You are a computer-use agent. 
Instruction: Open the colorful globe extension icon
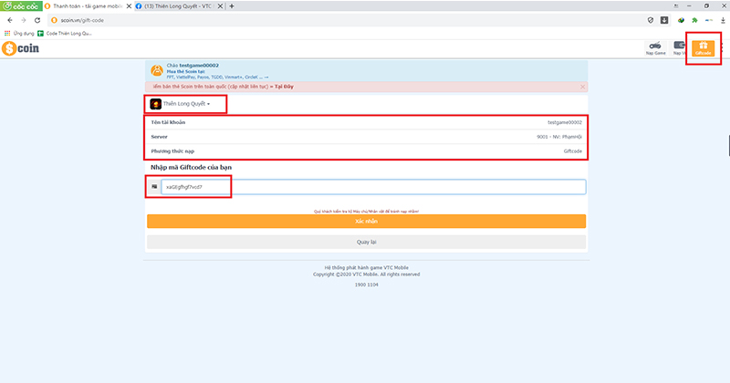[x=681, y=20]
